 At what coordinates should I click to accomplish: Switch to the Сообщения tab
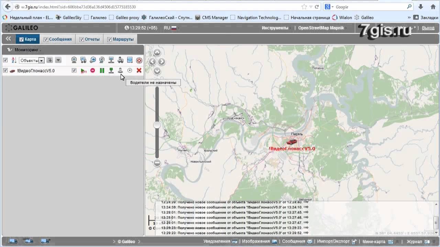[60, 39]
